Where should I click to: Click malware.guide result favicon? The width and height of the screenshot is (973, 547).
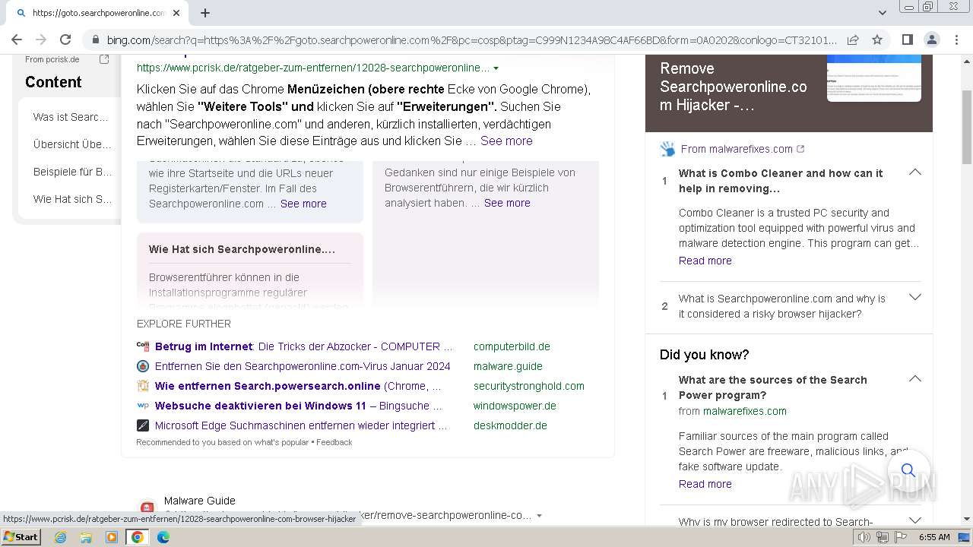tap(143, 366)
